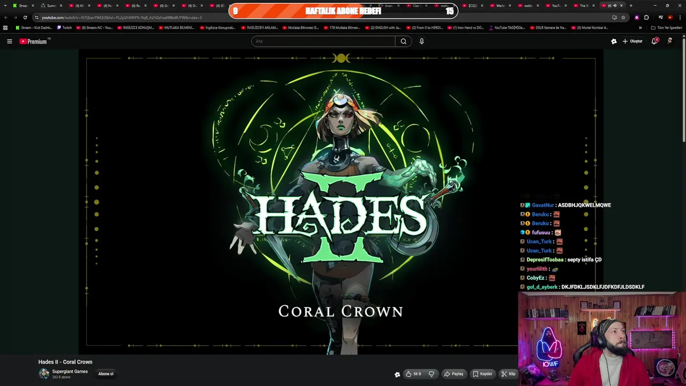Reload the page in browser
The height and width of the screenshot is (386, 686).
point(25,17)
